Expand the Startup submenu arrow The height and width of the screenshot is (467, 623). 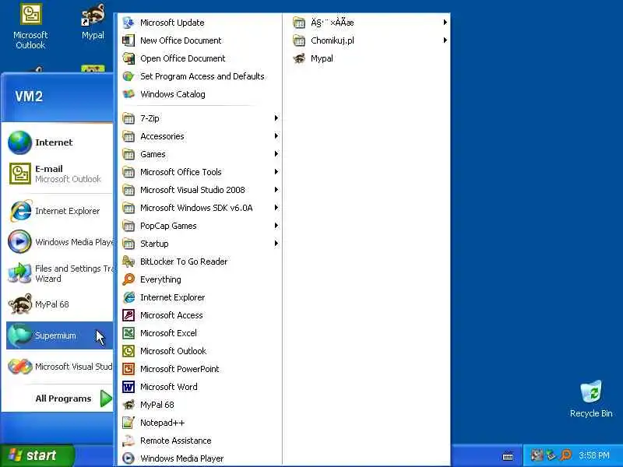point(276,243)
